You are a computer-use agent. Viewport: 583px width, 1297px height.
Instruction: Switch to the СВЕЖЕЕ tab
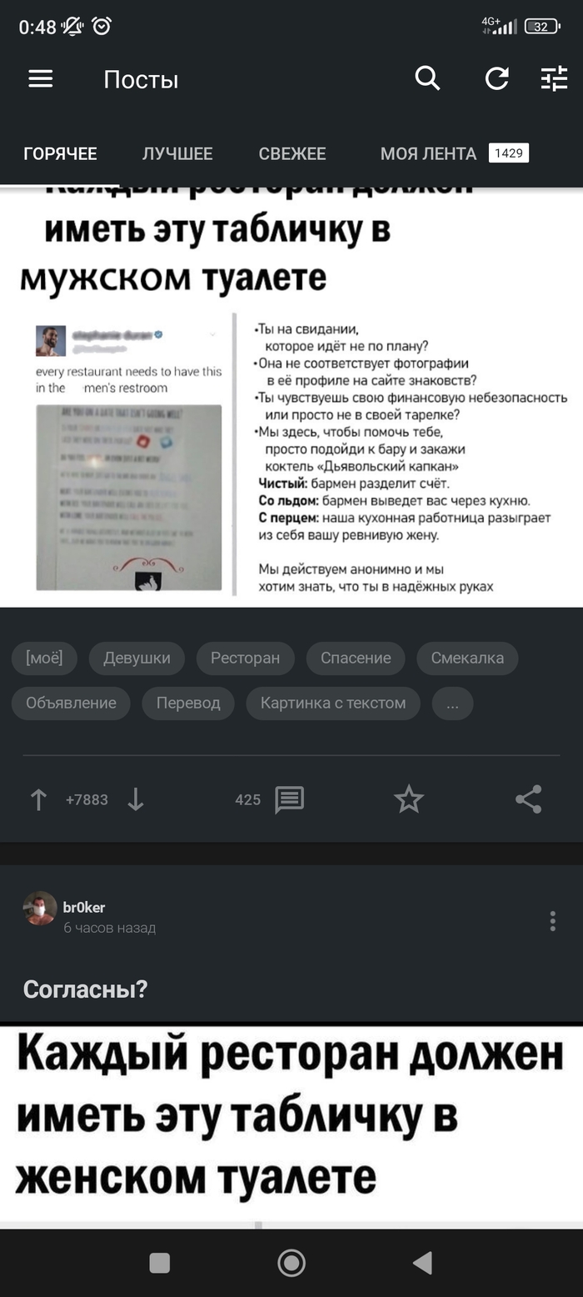coord(292,153)
